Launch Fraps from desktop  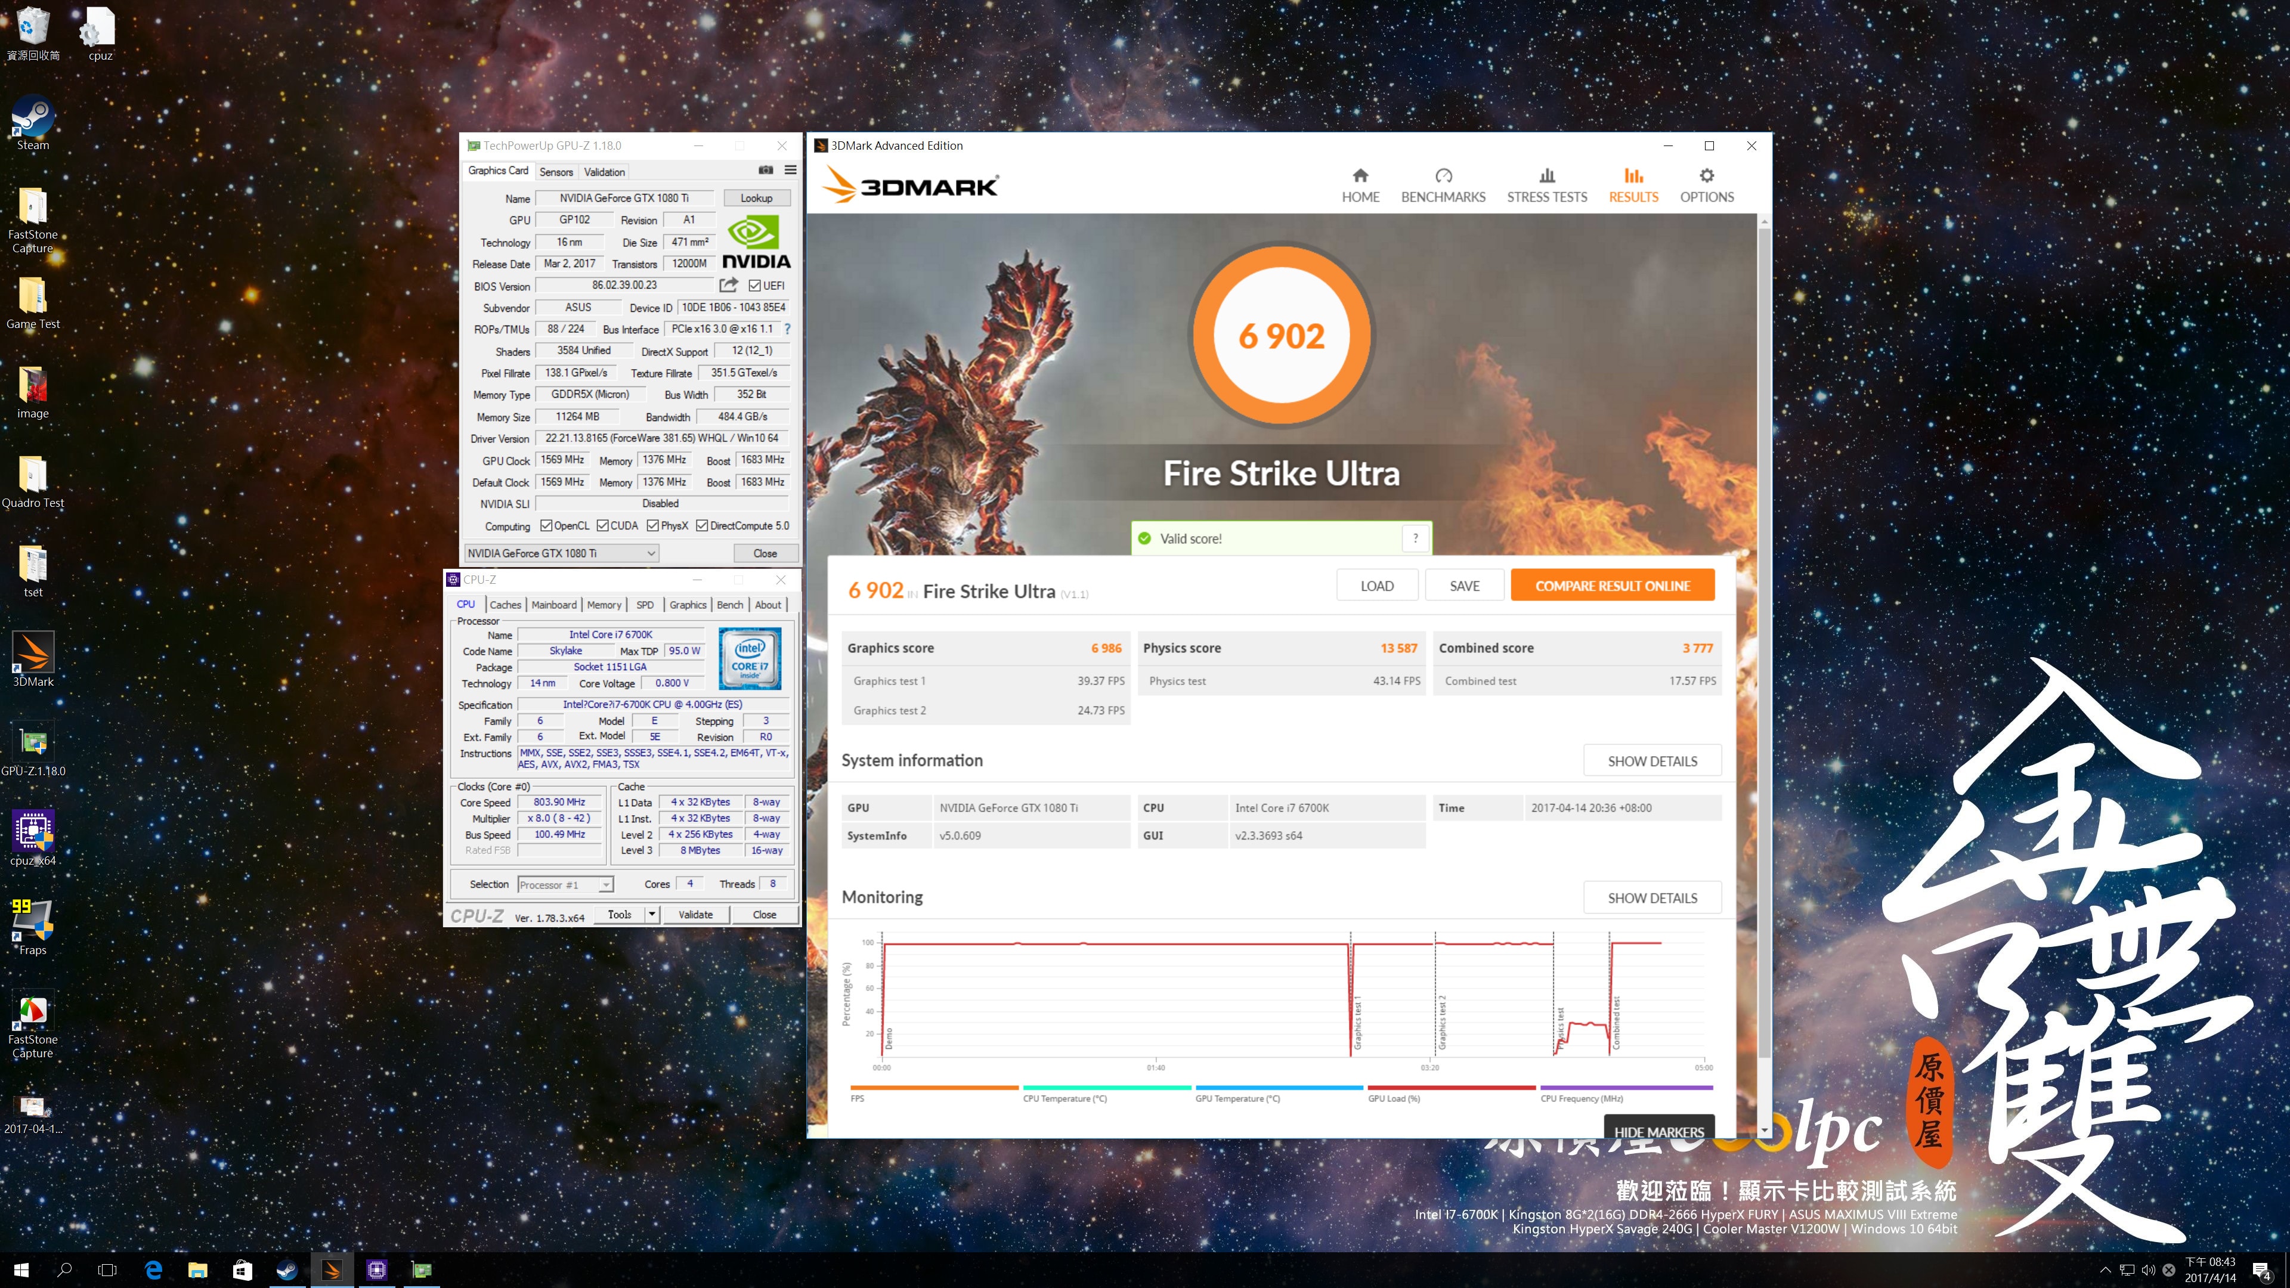(33, 928)
